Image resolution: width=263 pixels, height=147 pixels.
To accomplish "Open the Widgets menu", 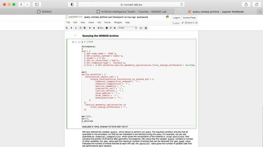I will (118, 22).
